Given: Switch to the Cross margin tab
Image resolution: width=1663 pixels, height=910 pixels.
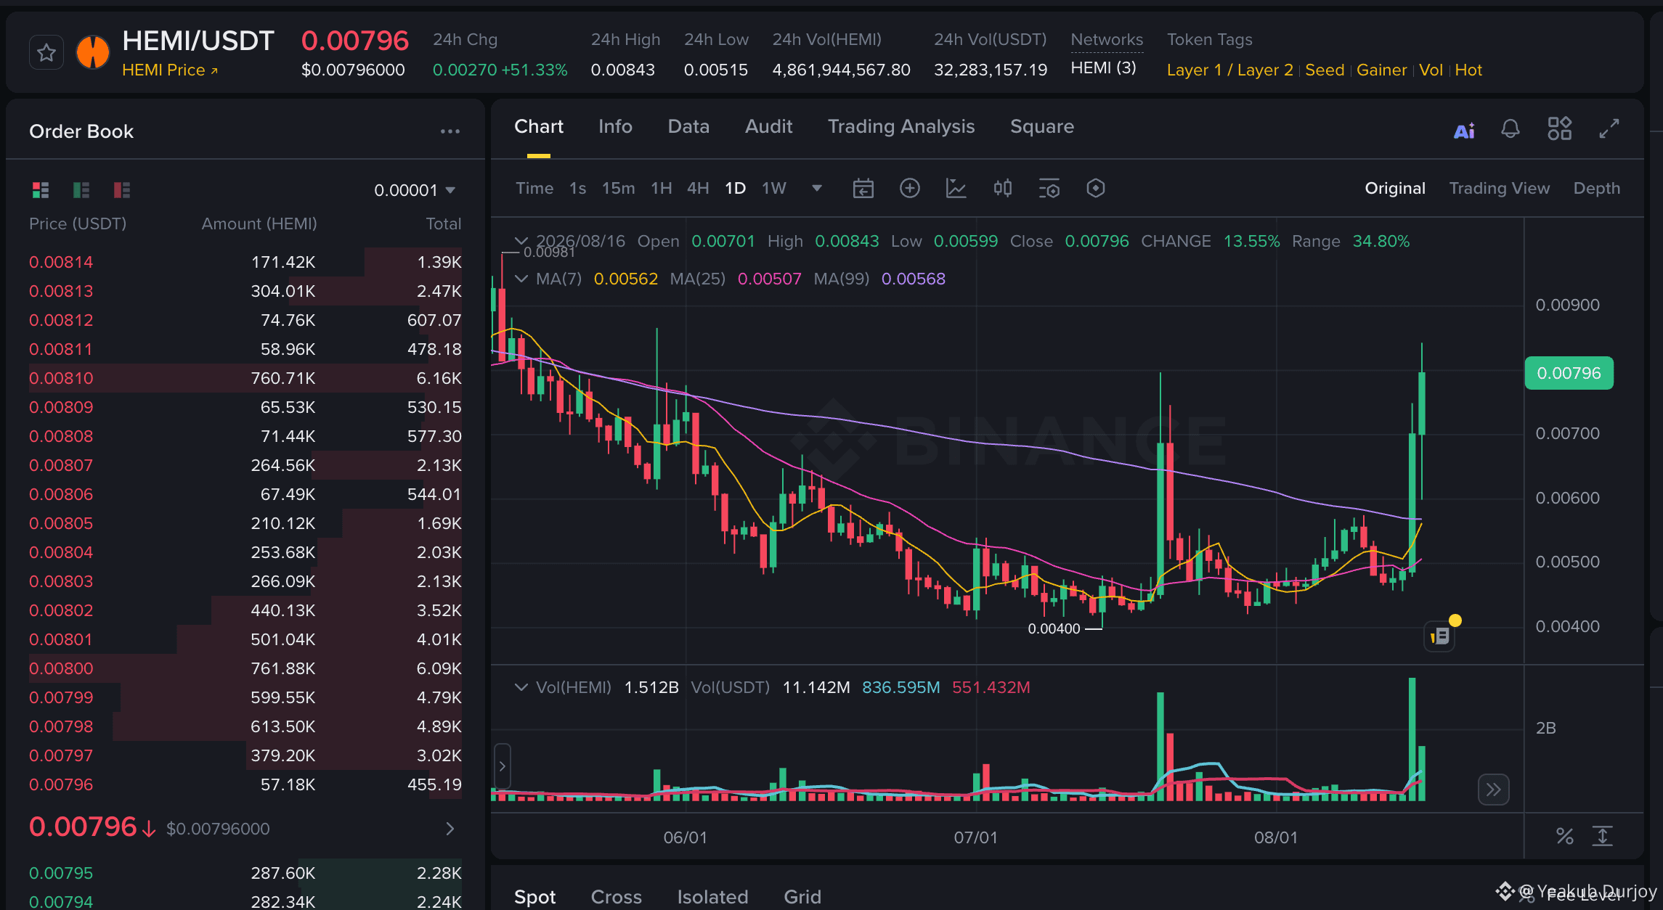Looking at the screenshot, I should [x=616, y=897].
